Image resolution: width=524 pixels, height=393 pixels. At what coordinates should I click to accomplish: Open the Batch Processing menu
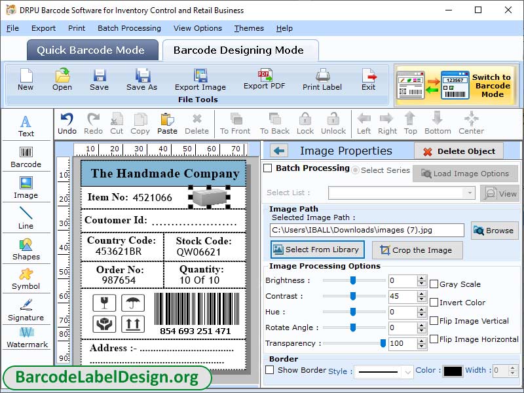click(129, 28)
